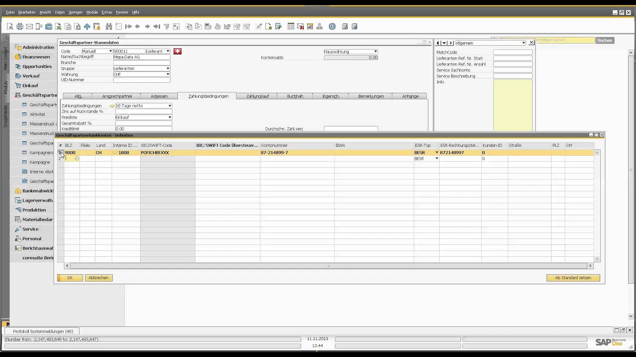
Task: Click the yellow Info text field
Action: pyautogui.click(x=512, y=106)
